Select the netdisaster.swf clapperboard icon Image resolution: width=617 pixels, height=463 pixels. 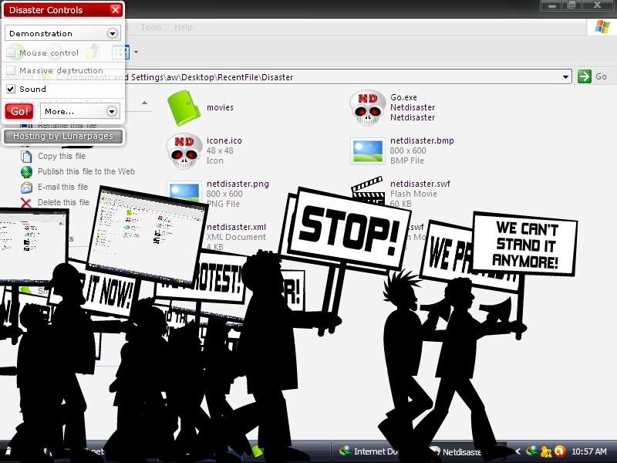pyautogui.click(x=368, y=190)
